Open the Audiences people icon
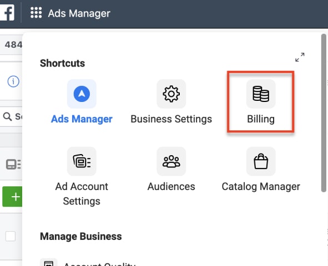The image size is (328, 266). pyautogui.click(x=171, y=161)
